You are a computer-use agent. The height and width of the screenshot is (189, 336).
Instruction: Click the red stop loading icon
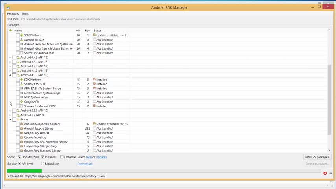pyautogui.click(x=325, y=173)
